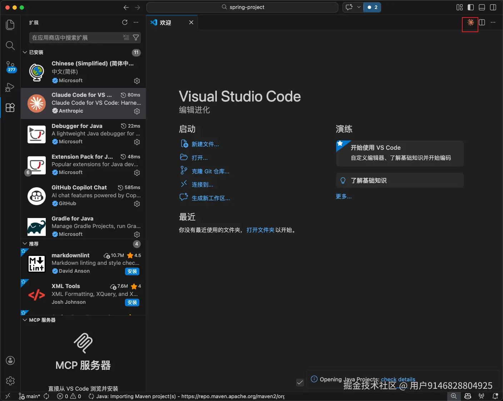Screen dimensions: 503x401
Task: Open the 了解基础知识 walkthrough
Action: point(400,180)
